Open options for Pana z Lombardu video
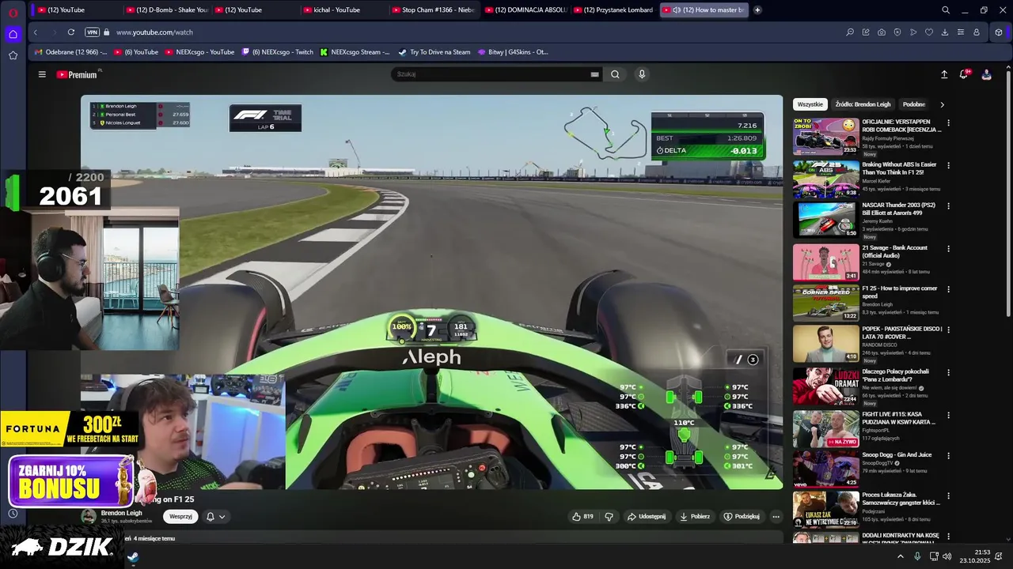 pyautogui.click(x=948, y=373)
